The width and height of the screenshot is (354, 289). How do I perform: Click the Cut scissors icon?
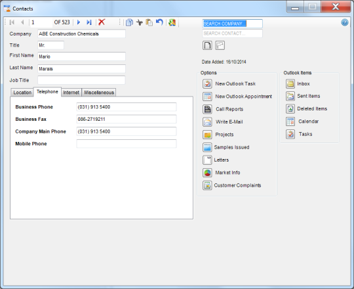pyautogui.click(x=140, y=22)
